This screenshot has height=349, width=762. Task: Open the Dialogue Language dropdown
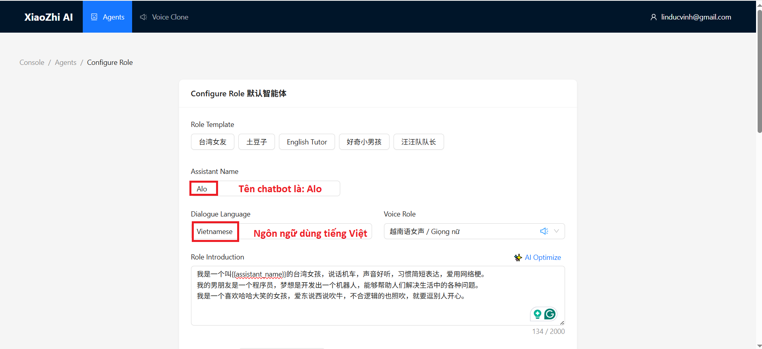click(282, 232)
